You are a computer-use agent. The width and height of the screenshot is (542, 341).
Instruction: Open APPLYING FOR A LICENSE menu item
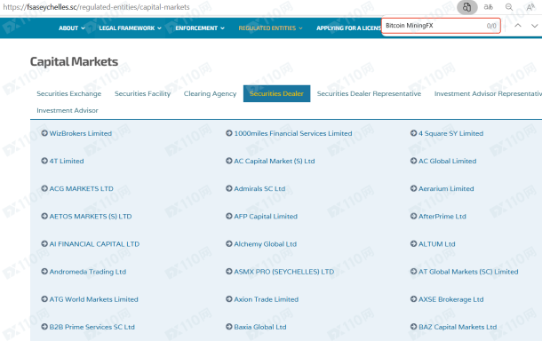(349, 28)
